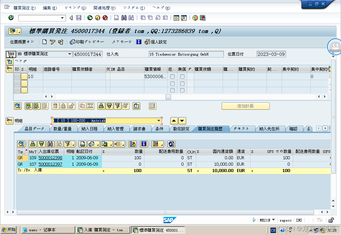Open Help with the question mark icon

(195, 18)
